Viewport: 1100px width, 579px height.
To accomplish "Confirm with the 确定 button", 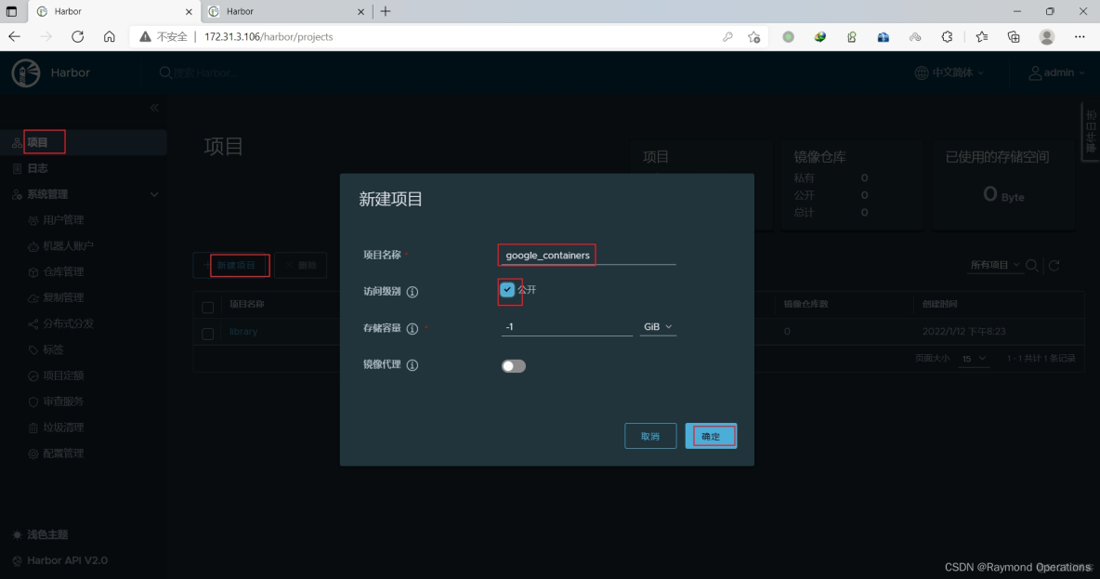I will pyautogui.click(x=711, y=437).
